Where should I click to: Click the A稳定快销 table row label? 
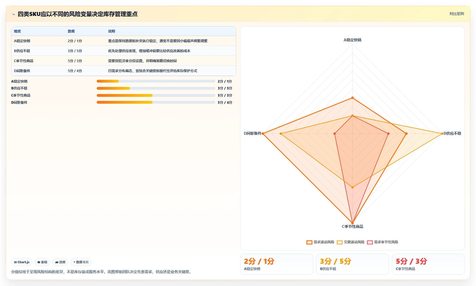(22, 41)
